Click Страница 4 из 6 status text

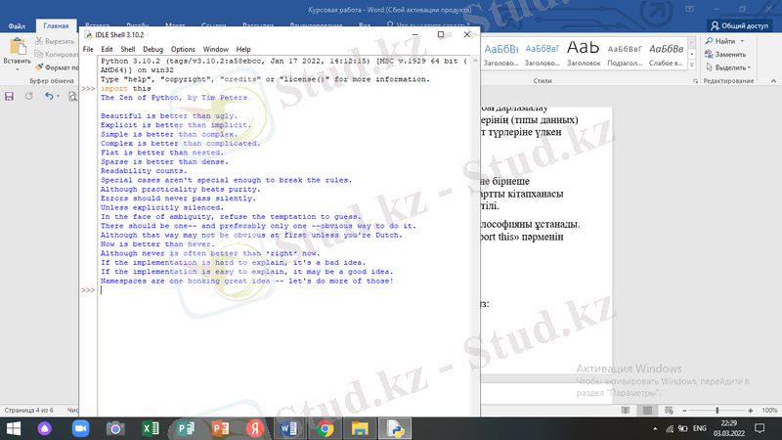tap(29, 410)
